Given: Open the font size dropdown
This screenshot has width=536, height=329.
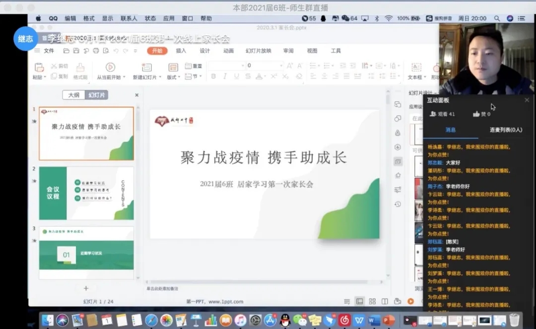Looking at the screenshot, I should pyautogui.click(x=281, y=66).
